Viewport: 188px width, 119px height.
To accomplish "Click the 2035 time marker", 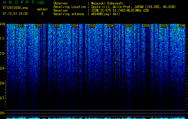I will (x=92, y=26).
